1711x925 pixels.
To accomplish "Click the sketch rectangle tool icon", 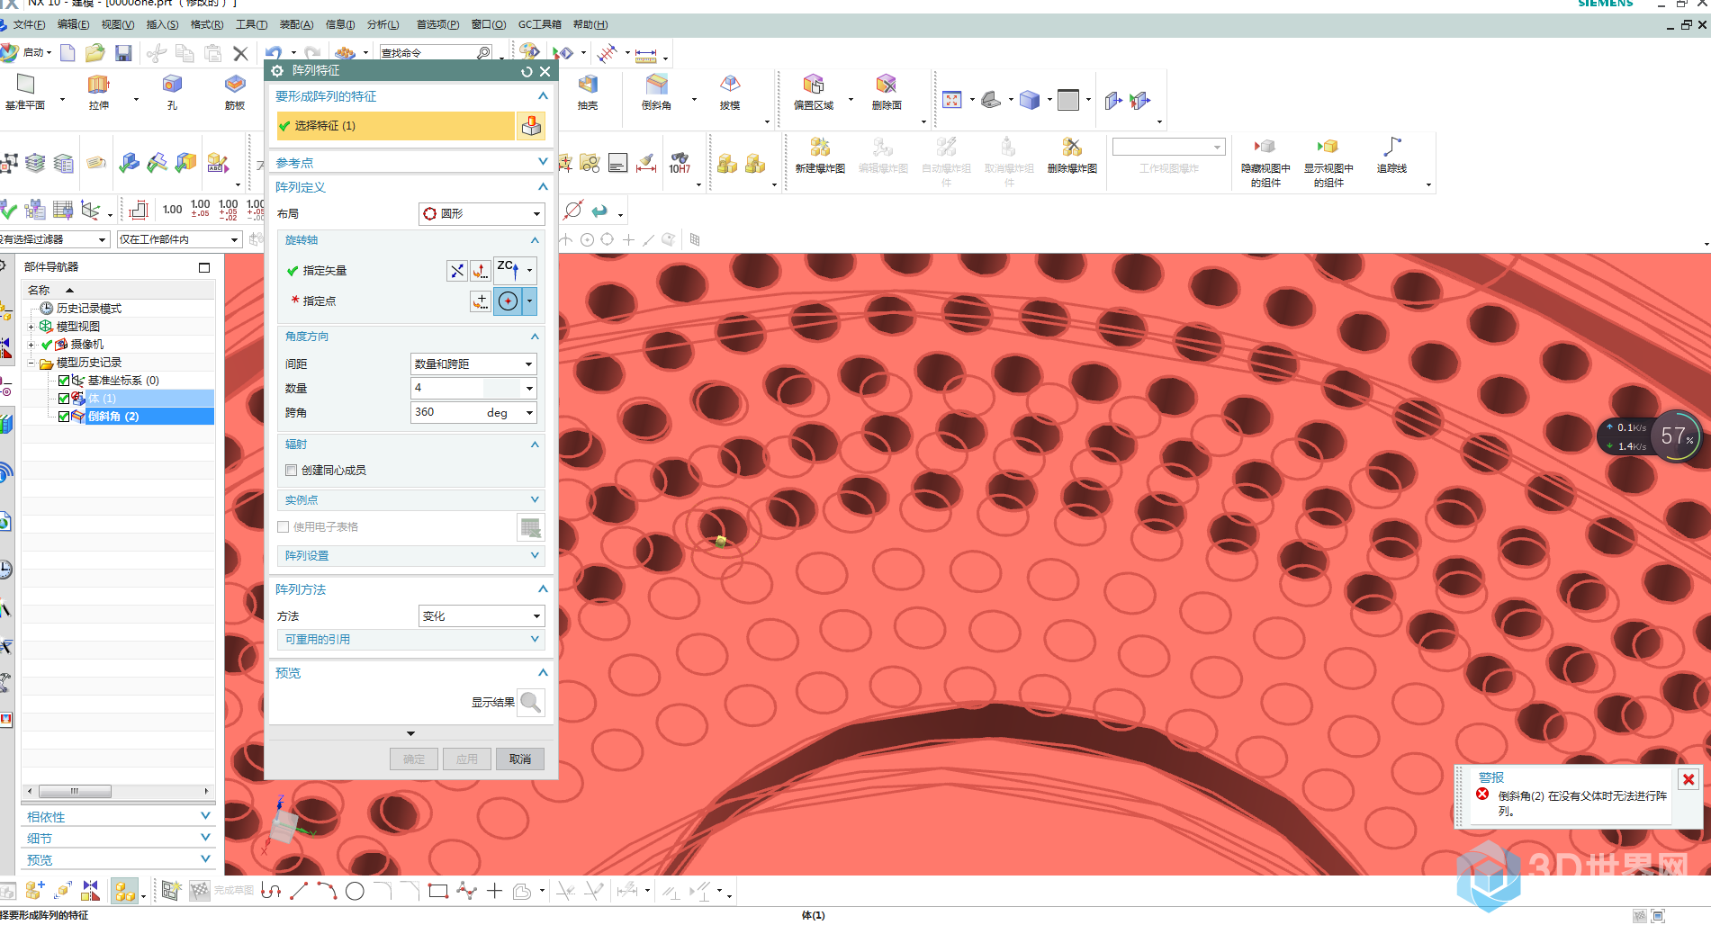I will pos(438,892).
